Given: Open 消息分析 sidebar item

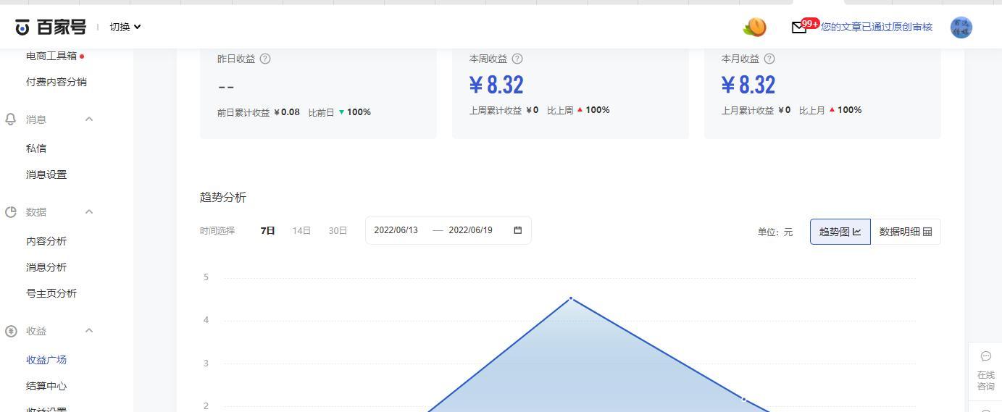Looking at the screenshot, I should (46, 267).
